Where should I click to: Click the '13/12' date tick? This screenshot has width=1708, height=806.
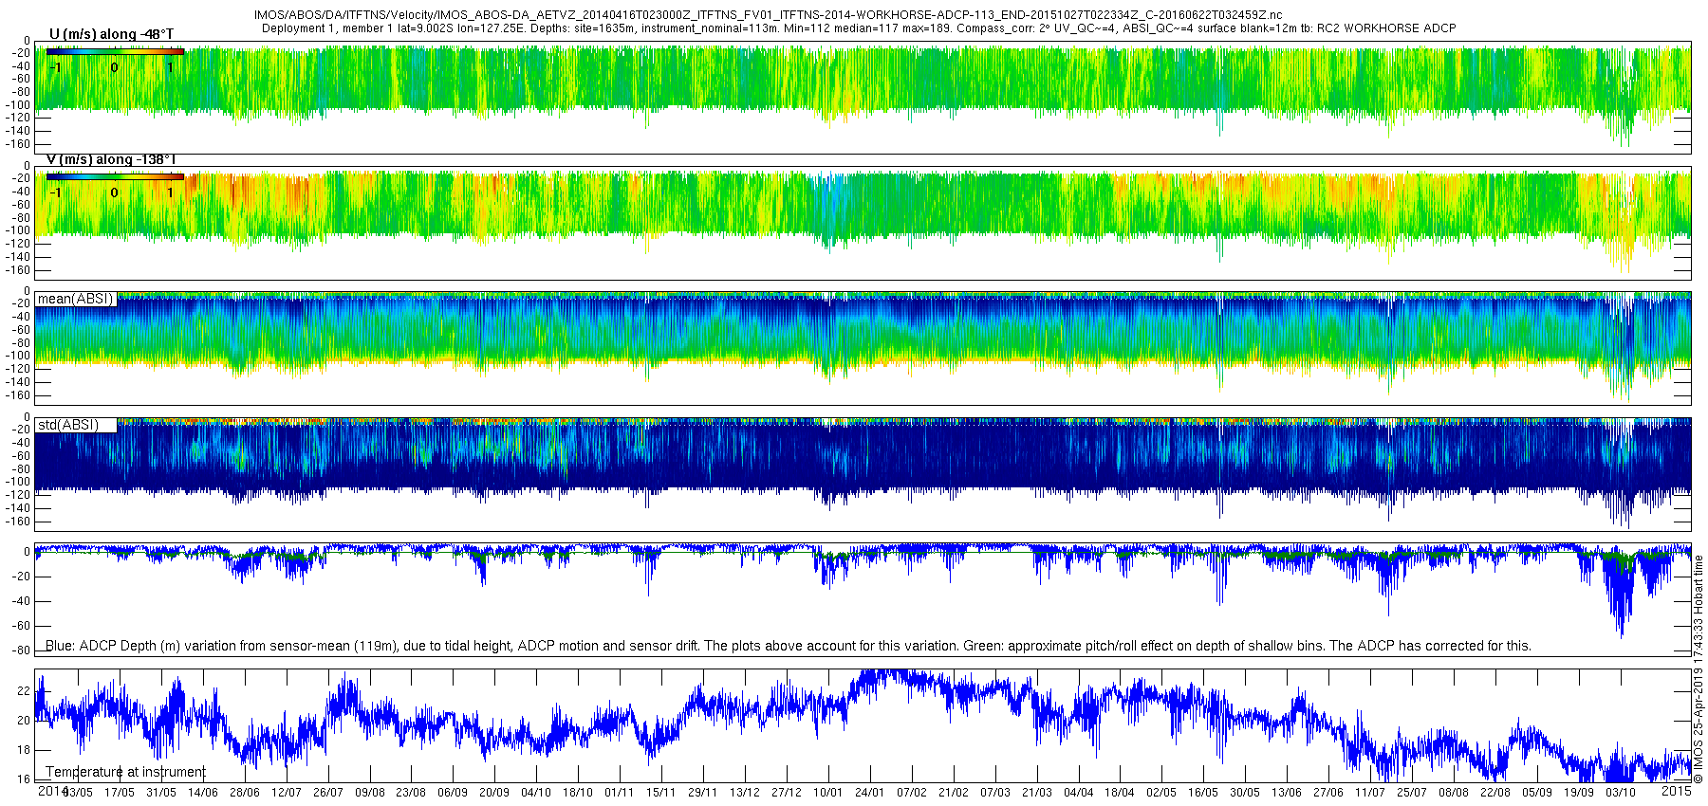pyautogui.click(x=744, y=793)
